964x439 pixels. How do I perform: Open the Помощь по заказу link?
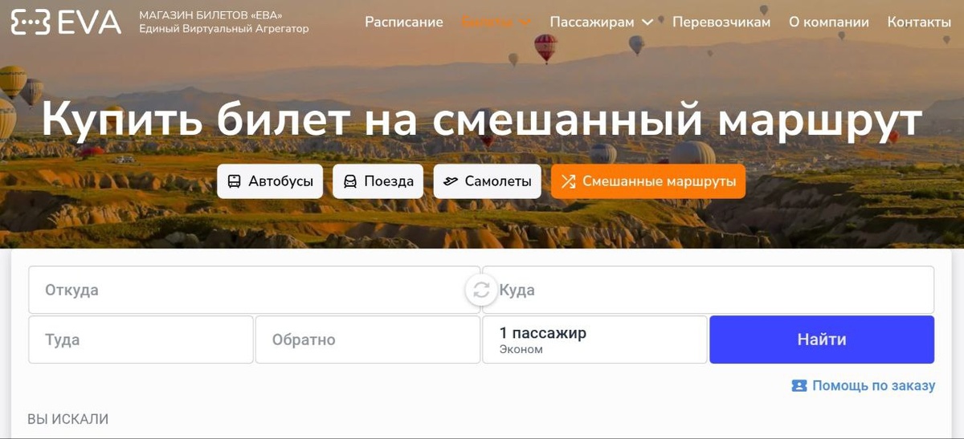pos(873,386)
